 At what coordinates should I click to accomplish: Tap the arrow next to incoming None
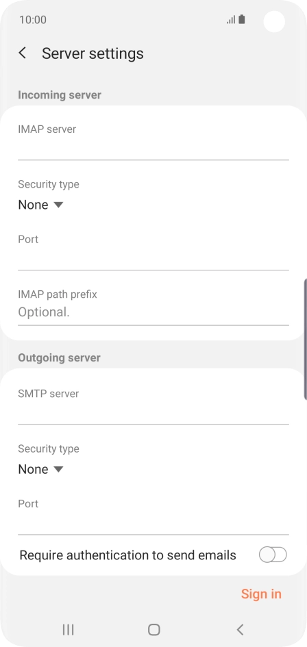(x=58, y=205)
